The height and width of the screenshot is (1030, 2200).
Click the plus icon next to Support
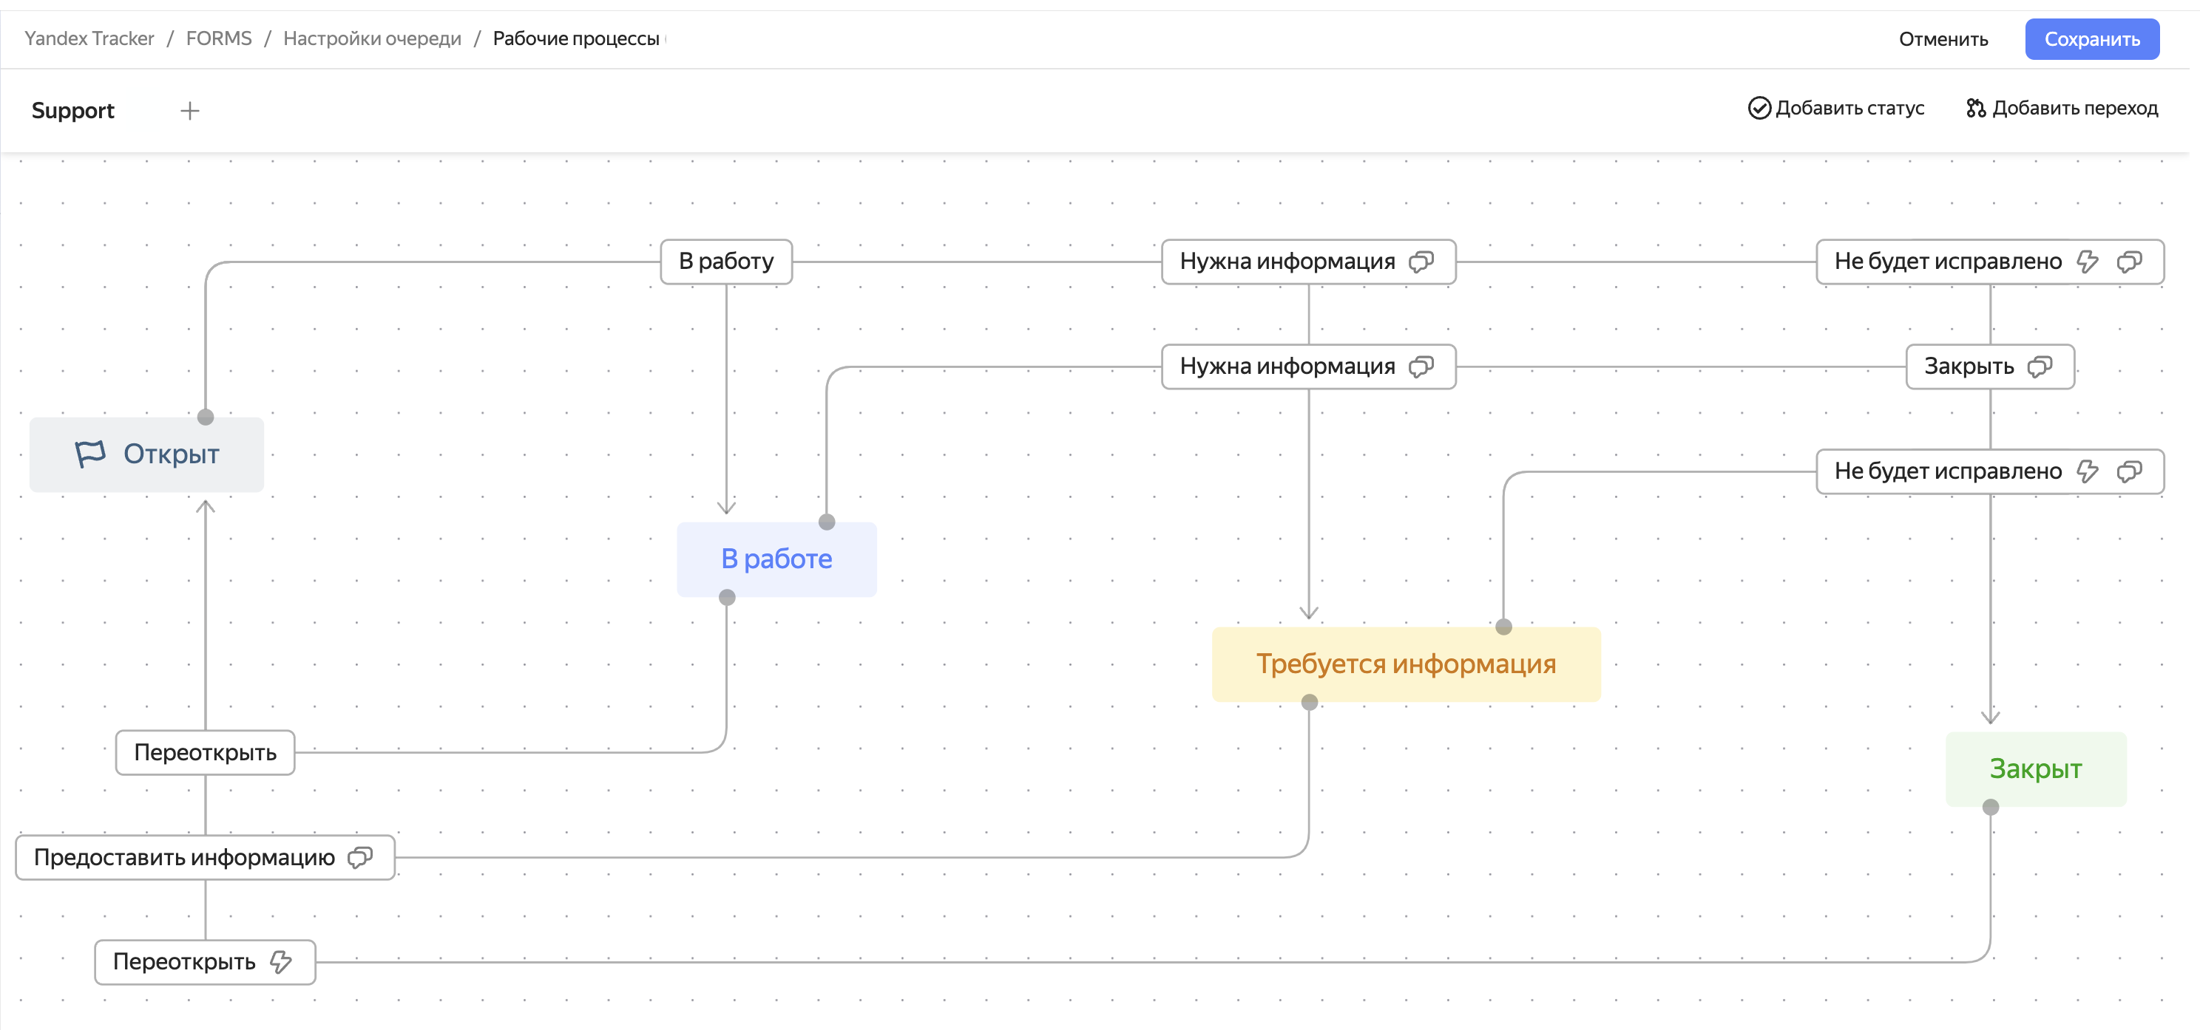189,111
